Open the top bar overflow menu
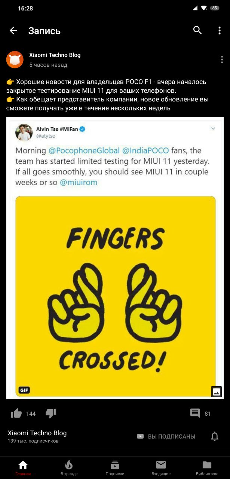The width and height of the screenshot is (230, 479). (220, 31)
